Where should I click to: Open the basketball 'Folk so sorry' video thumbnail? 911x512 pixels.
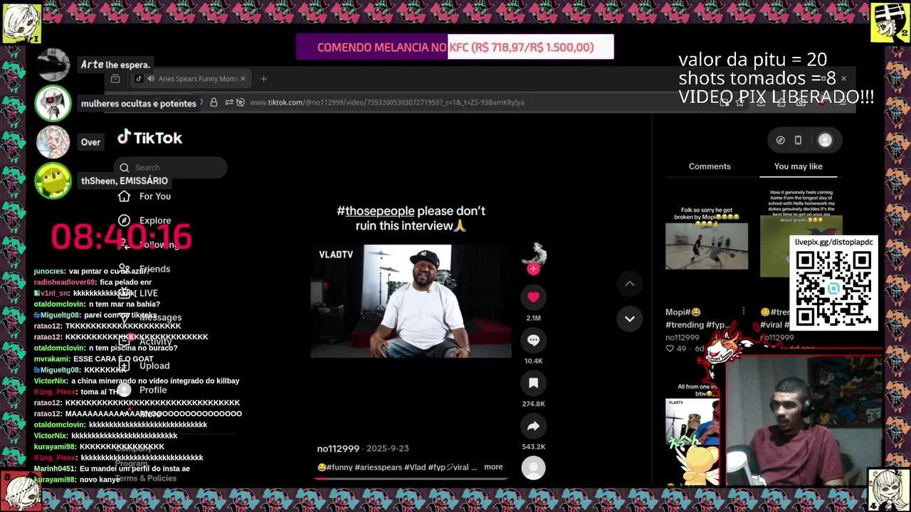[x=707, y=246]
